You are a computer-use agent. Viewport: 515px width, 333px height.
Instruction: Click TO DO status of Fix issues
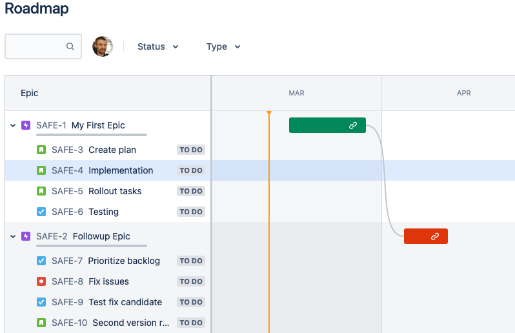[x=191, y=281]
